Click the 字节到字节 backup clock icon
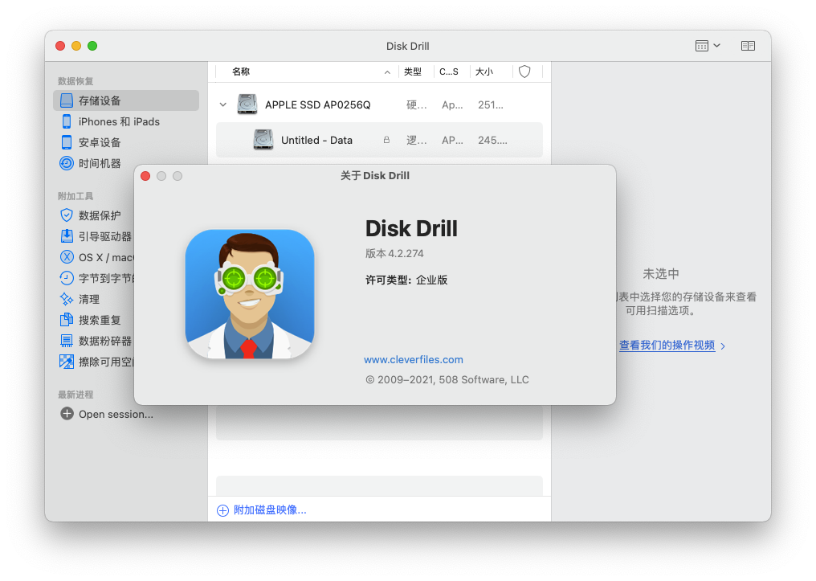The image size is (816, 581). [67, 278]
